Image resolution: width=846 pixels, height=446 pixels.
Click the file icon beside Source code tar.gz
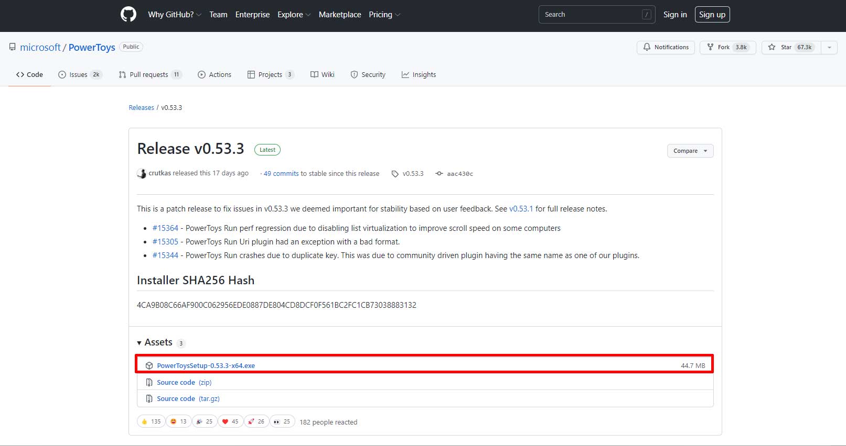[x=149, y=398]
